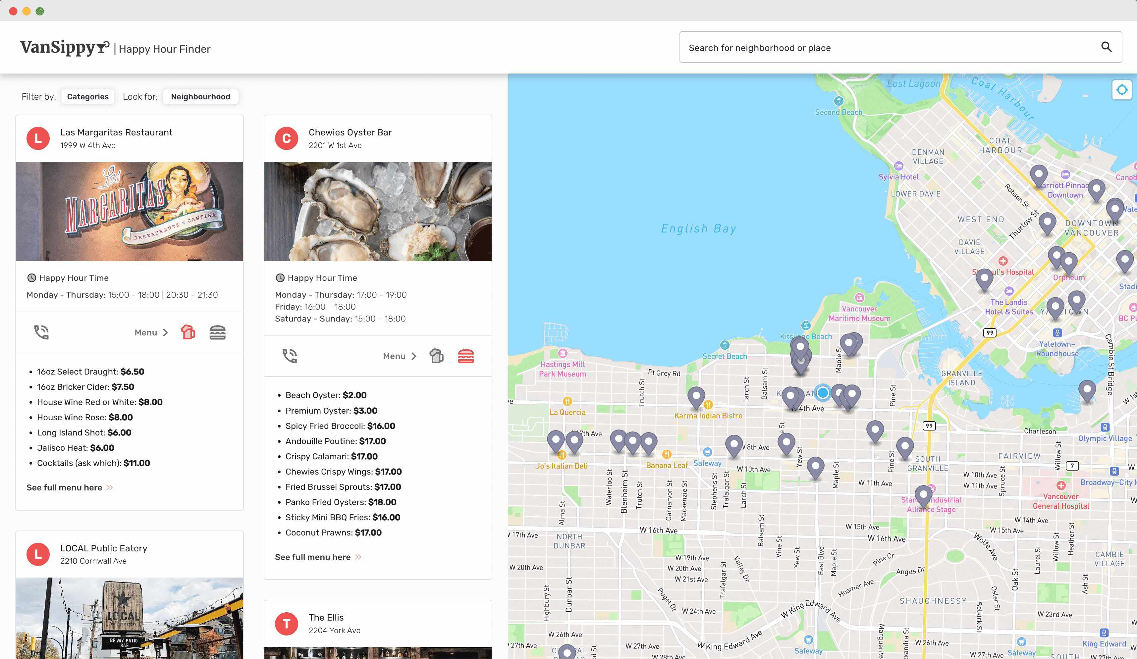Focus the neighborhood or place search field
This screenshot has width=1137, height=659.
click(x=900, y=47)
